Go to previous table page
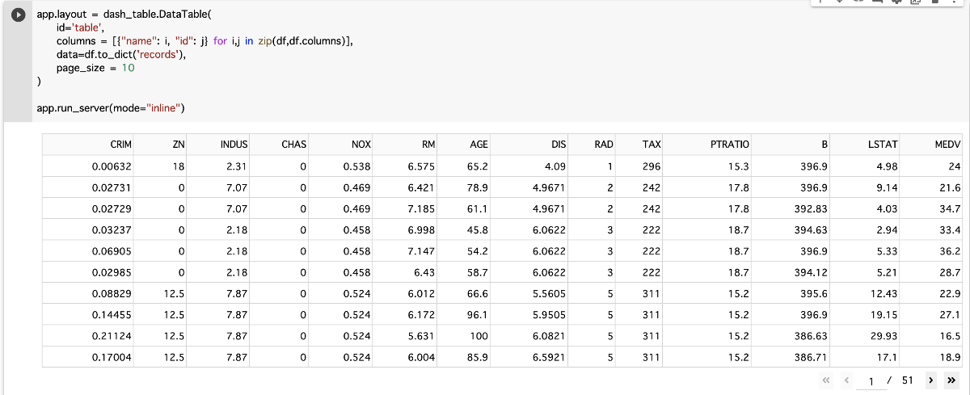 [x=846, y=380]
